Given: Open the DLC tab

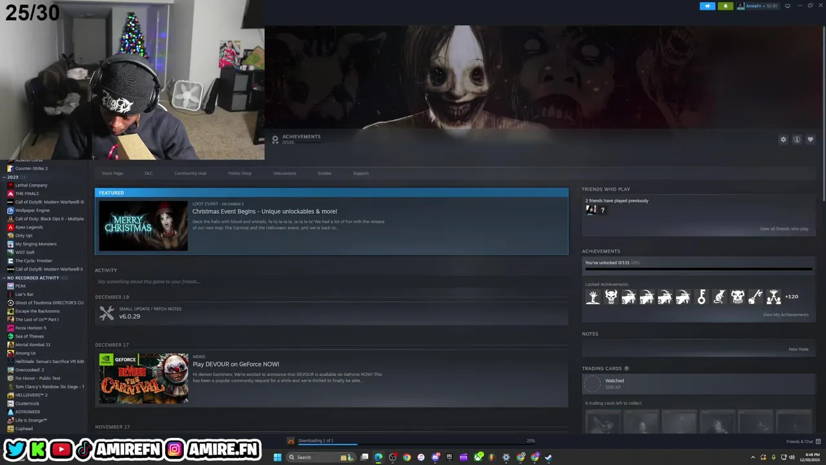Looking at the screenshot, I should [148, 173].
